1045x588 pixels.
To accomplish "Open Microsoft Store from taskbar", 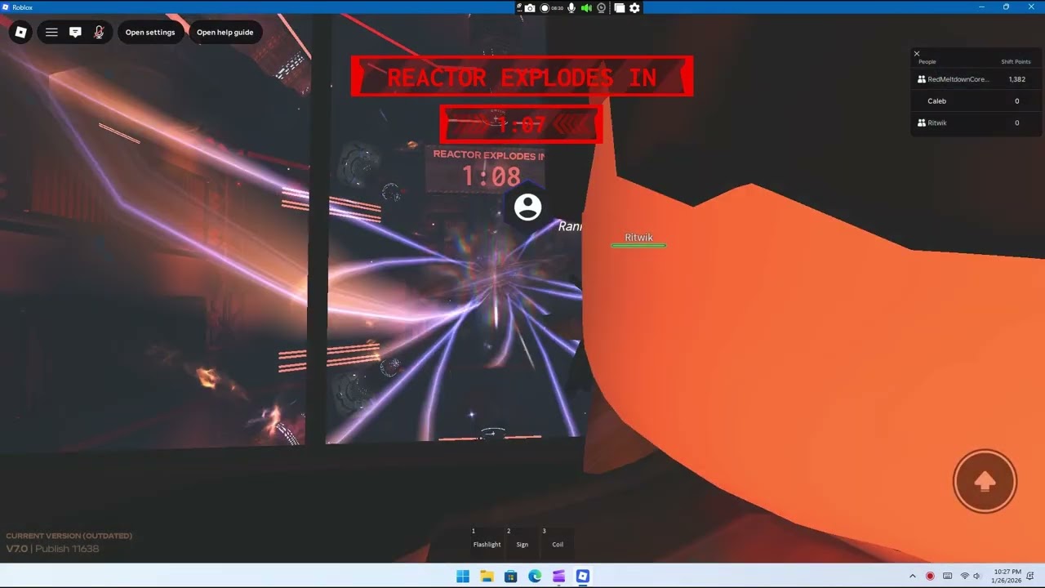I will point(510,576).
